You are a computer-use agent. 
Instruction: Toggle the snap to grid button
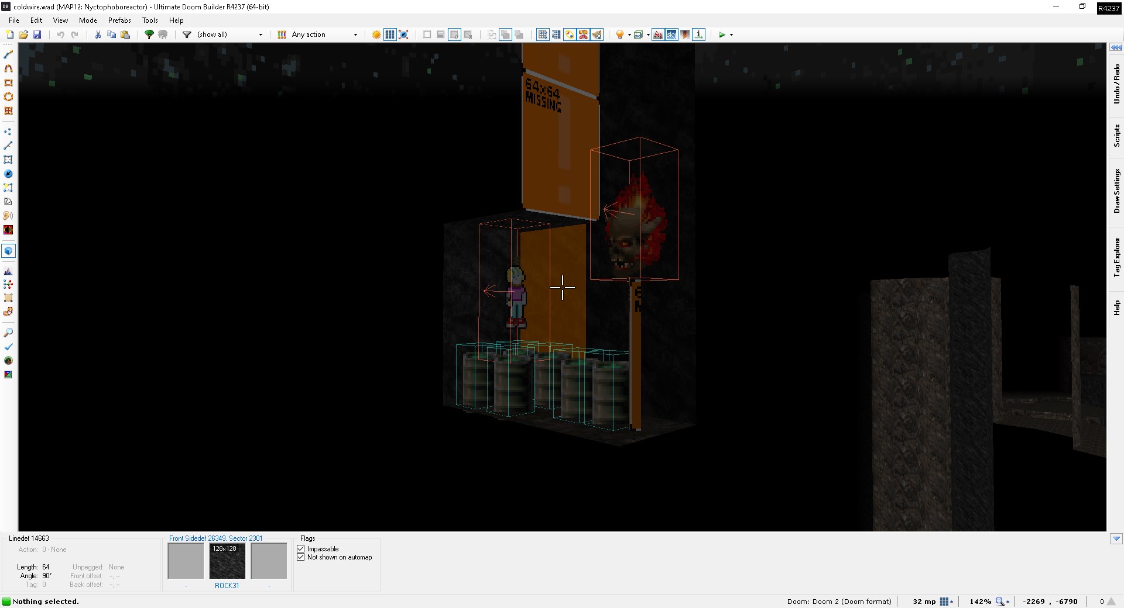point(543,34)
